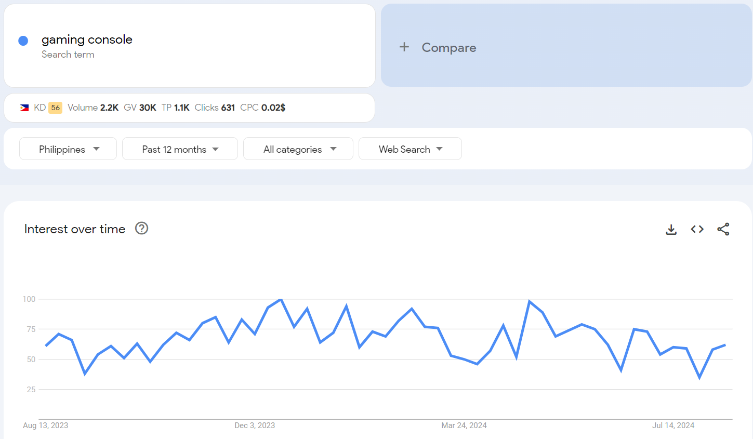This screenshot has width=753, height=439.
Task: Click the Dec 3, 2023 axis label
Action: (255, 425)
